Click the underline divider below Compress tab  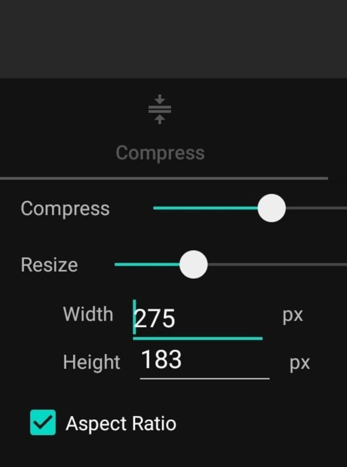(x=164, y=179)
